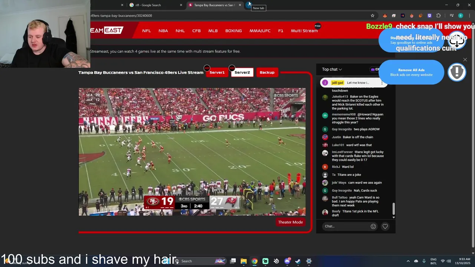The width and height of the screenshot is (475, 267).
Task: Open the chat emoji picker
Action: coord(373,226)
